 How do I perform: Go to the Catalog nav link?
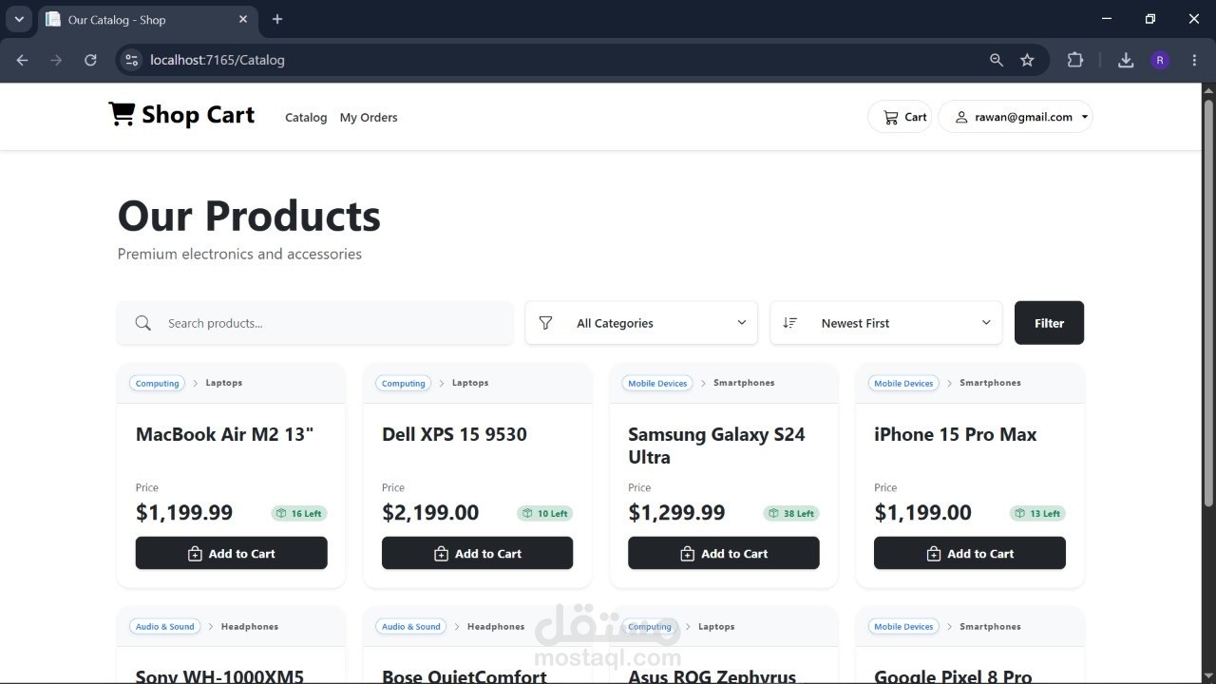pos(306,118)
